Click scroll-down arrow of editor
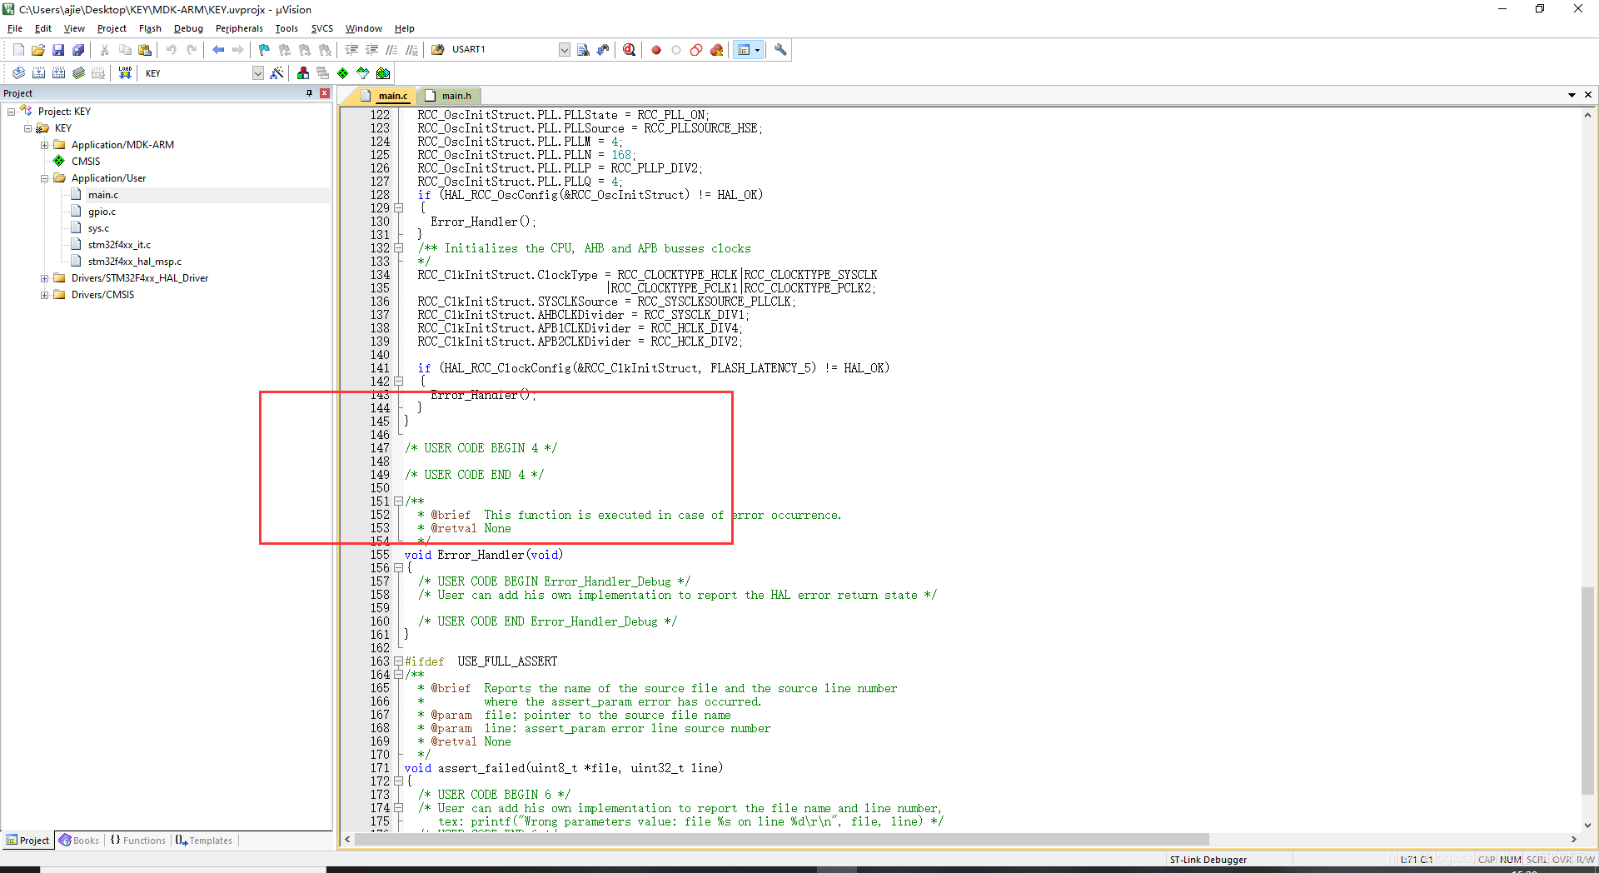1599x873 pixels. [1587, 825]
